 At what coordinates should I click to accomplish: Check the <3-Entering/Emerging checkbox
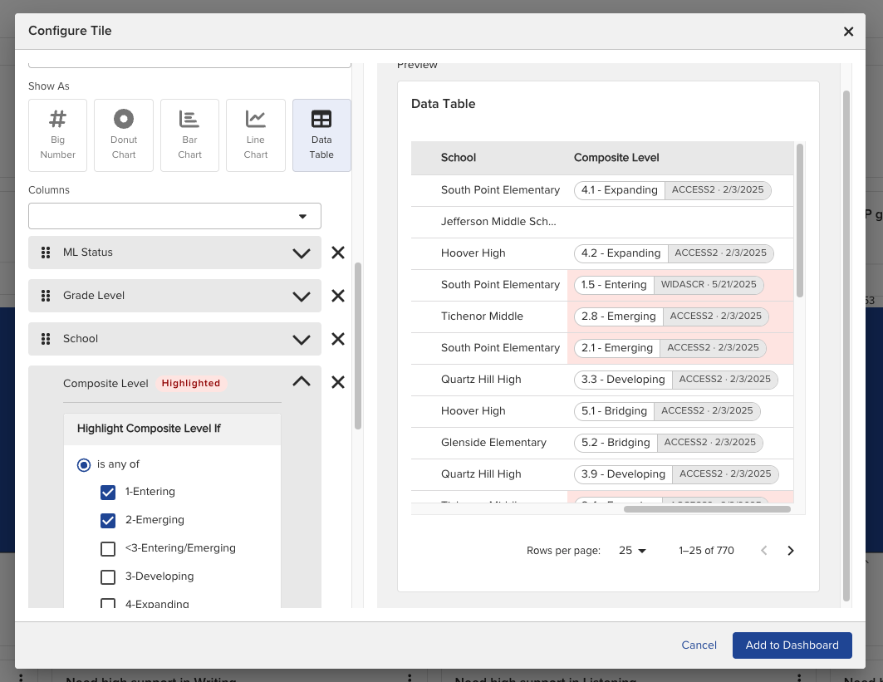[107, 548]
